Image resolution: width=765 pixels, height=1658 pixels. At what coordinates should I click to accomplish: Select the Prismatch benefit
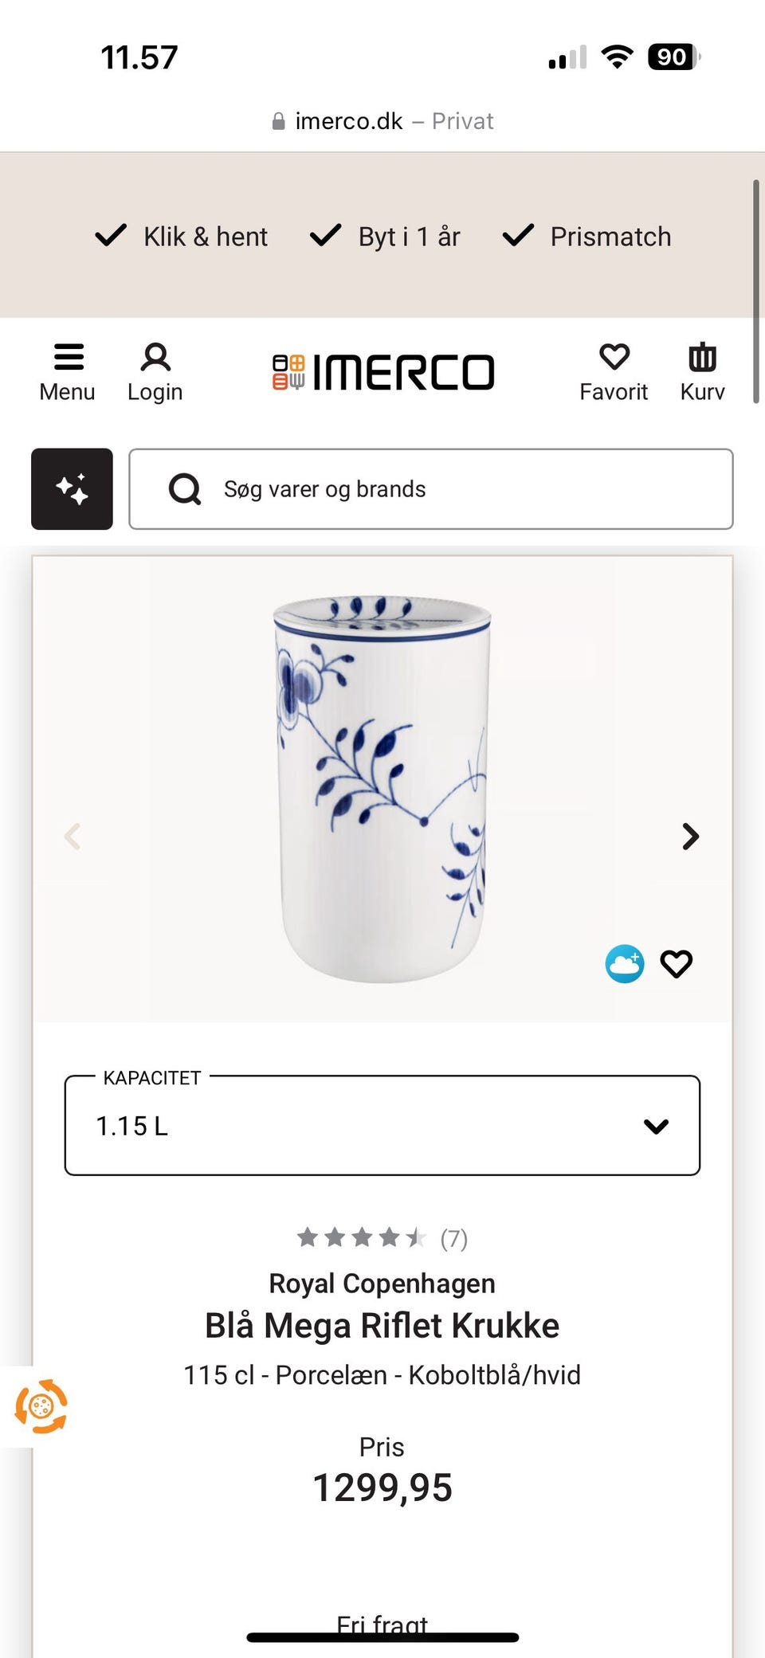pyautogui.click(x=587, y=237)
